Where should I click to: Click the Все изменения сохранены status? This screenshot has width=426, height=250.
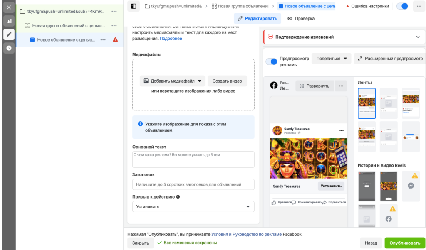click(187, 243)
